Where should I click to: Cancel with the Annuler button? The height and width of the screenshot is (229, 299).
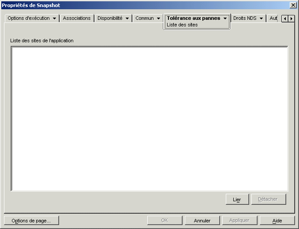[x=202, y=221]
